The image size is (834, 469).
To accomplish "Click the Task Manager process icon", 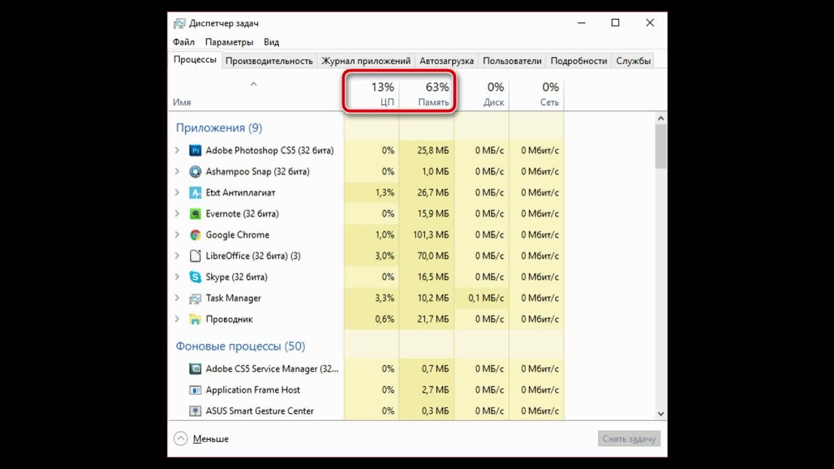I will (195, 298).
